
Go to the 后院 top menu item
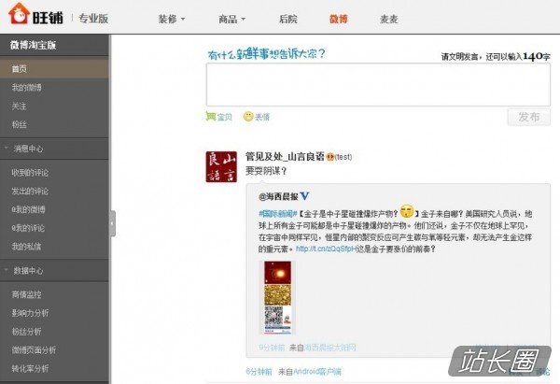(288, 19)
